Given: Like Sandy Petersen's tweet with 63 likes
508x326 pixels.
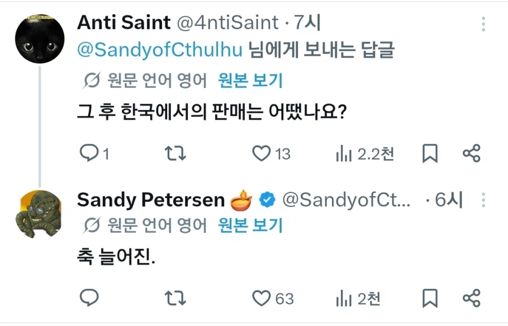Looking at the screenshot, I should pos(261,297).
